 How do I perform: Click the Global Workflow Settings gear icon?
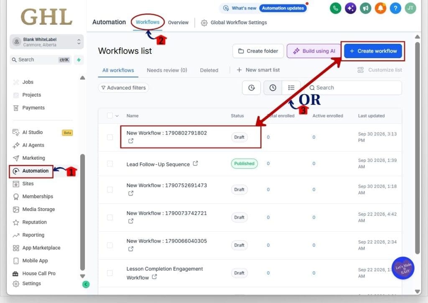[x=204, y=23]
